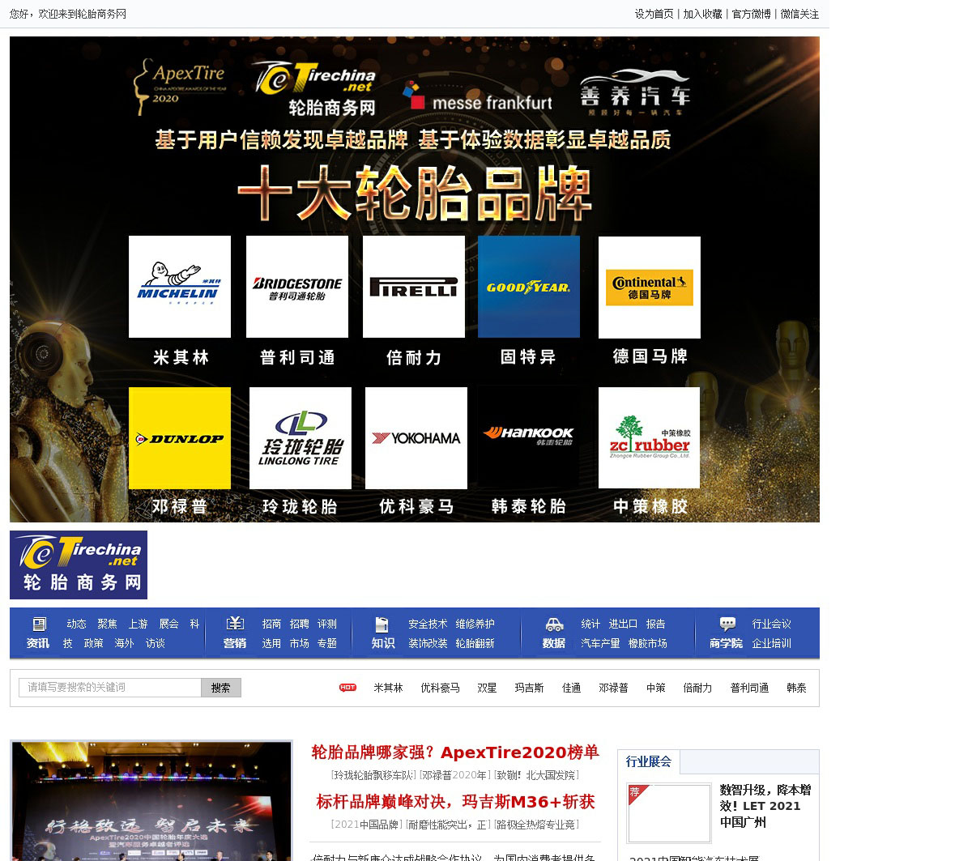
Task: Select 上游 under 资讯 menu
Action: pyautogui.click(x=138, y=624)
